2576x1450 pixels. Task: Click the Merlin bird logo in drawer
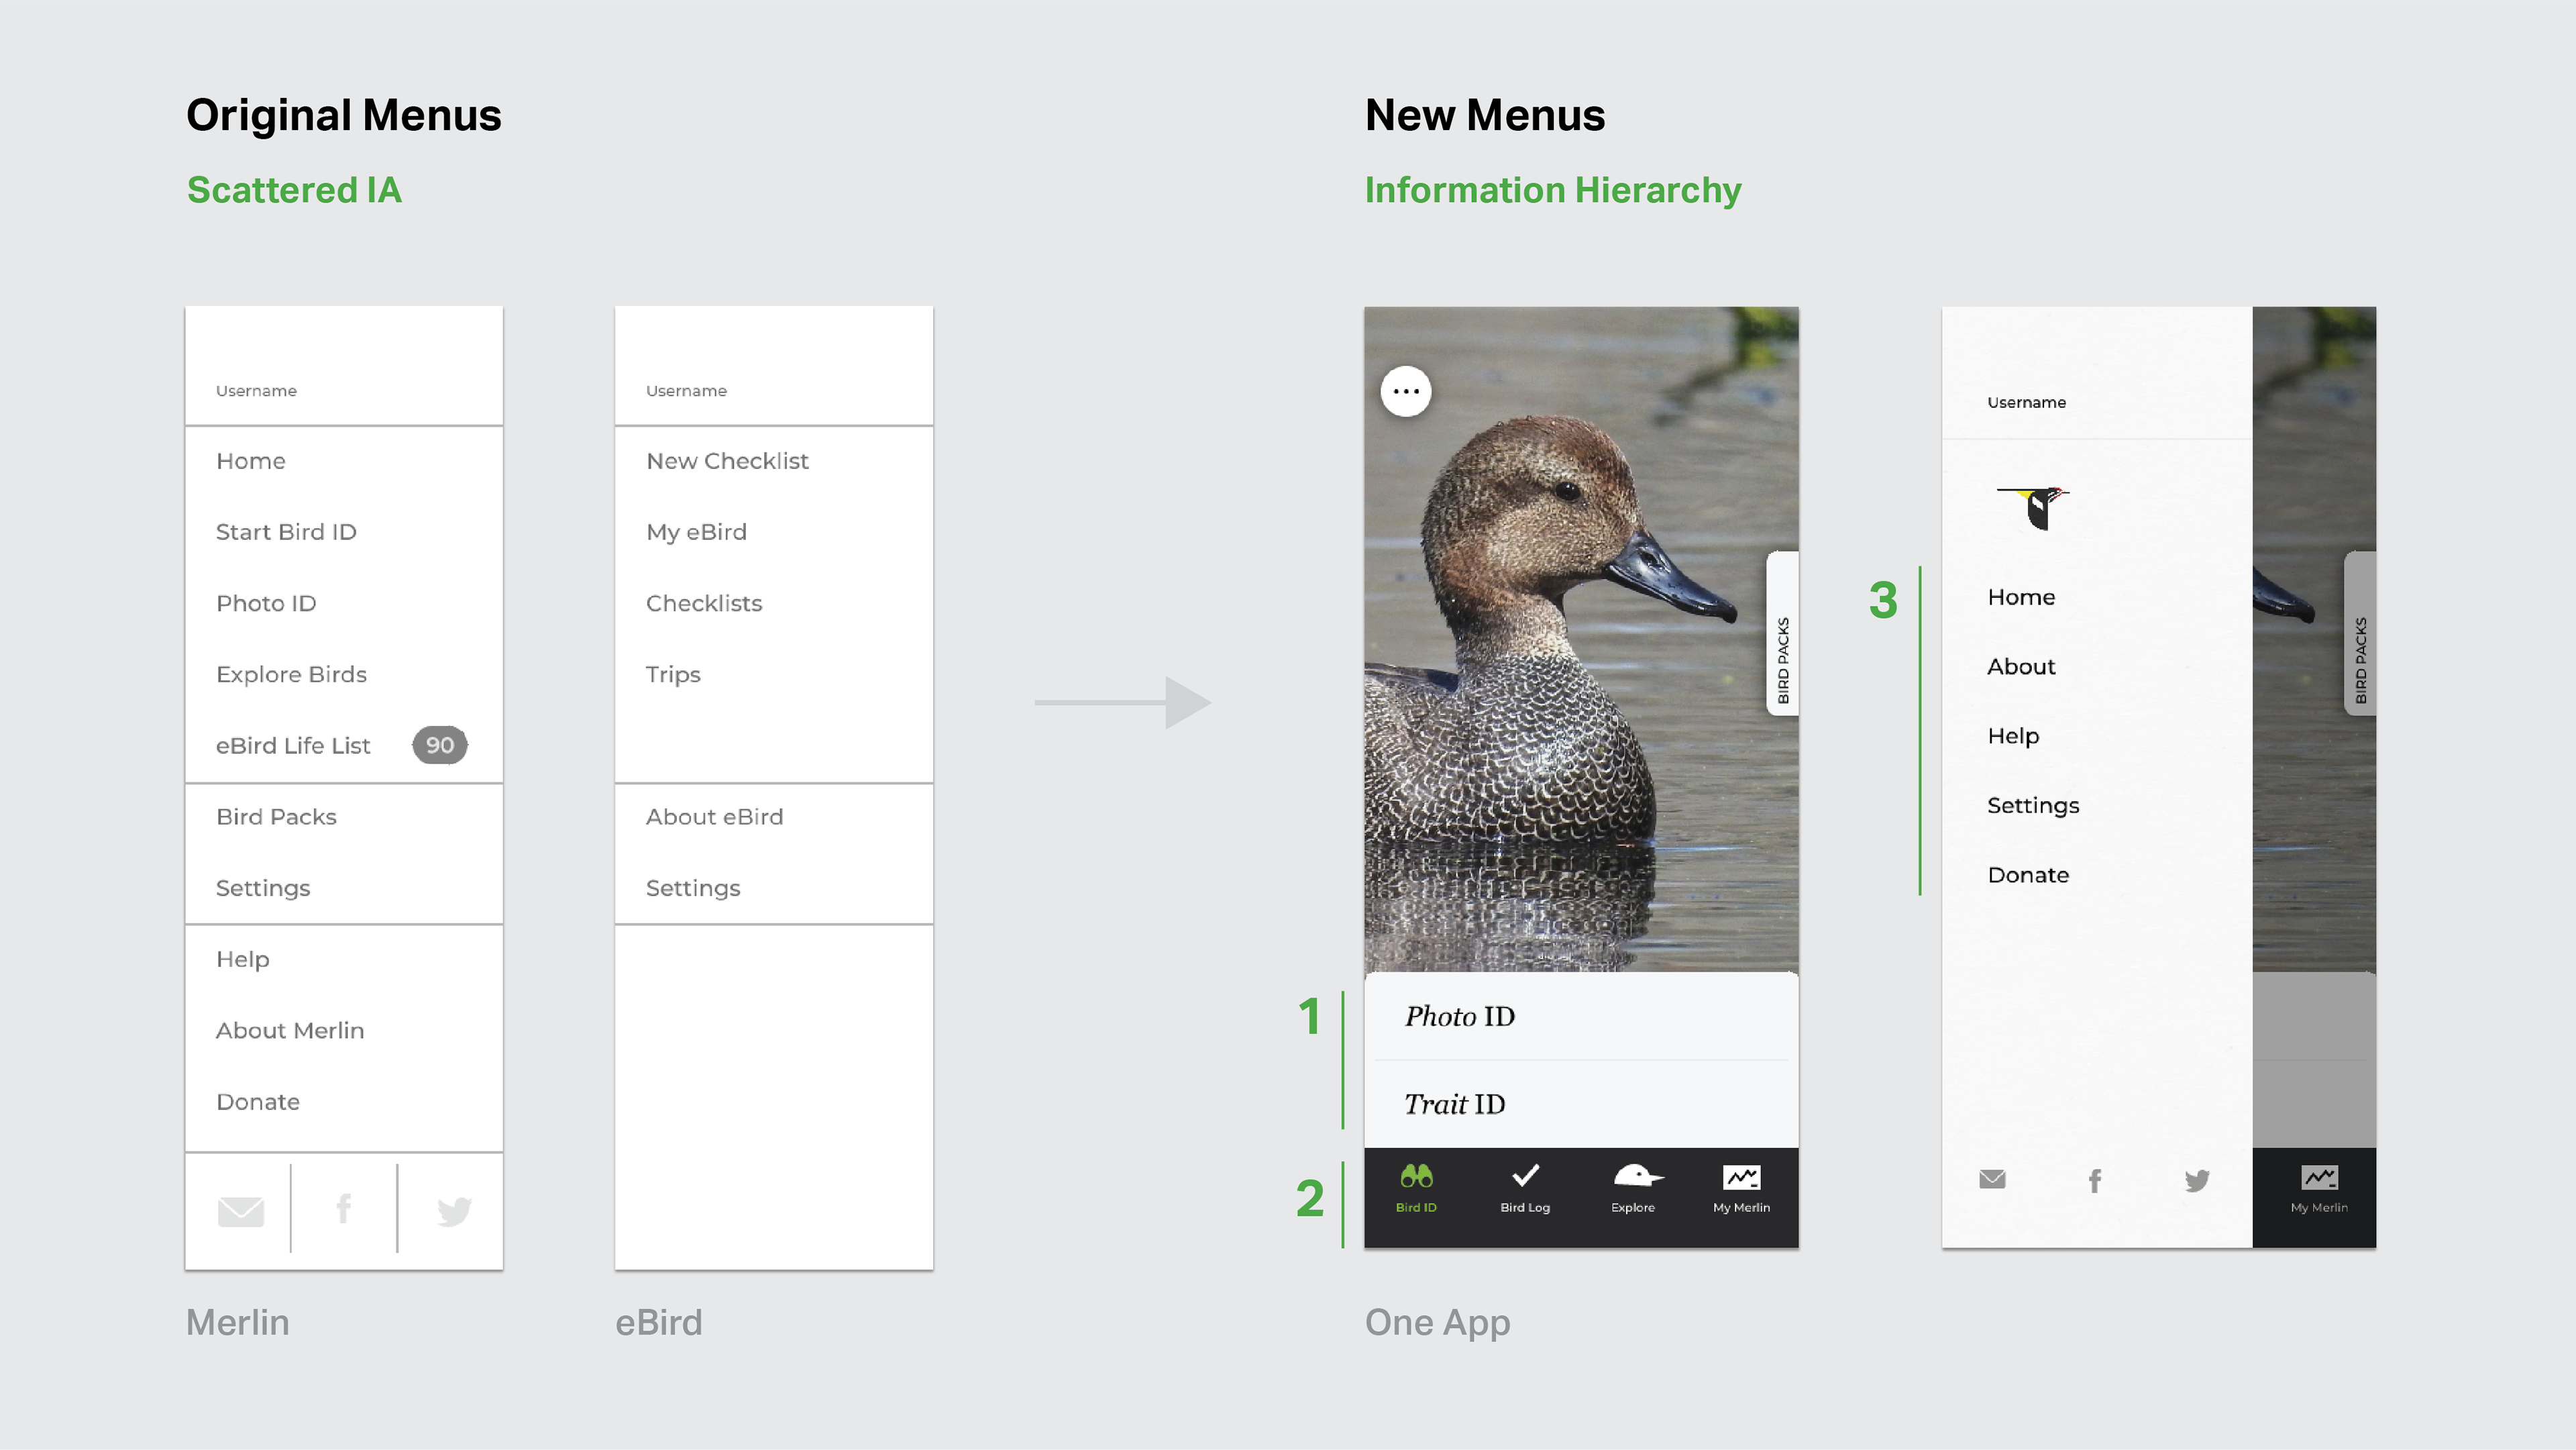(x=2033, y=508)
